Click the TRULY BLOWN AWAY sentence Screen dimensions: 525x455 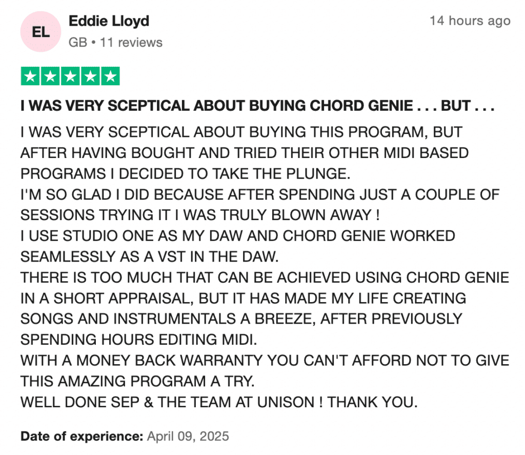(x=200, y=215)
